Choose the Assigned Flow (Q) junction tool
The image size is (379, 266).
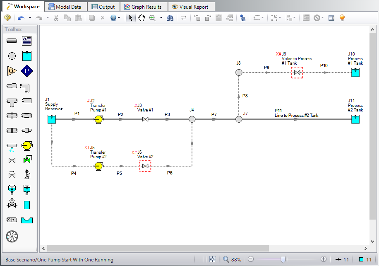(12, 71)
